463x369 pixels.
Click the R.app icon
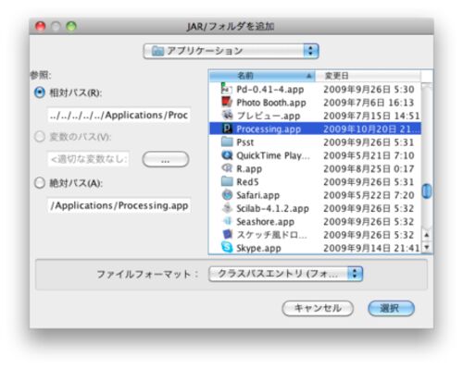point(227,168)
